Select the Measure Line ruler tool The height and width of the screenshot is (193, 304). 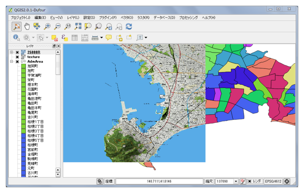click(x=95, y=37)
